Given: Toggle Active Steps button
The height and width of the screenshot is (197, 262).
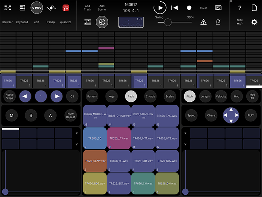Looking at the screenshot, I should point(9,96).
